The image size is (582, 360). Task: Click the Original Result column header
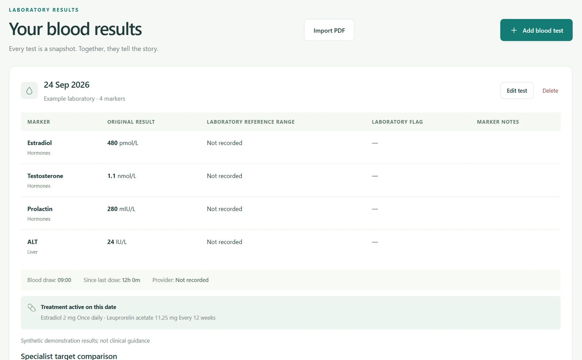131,122
